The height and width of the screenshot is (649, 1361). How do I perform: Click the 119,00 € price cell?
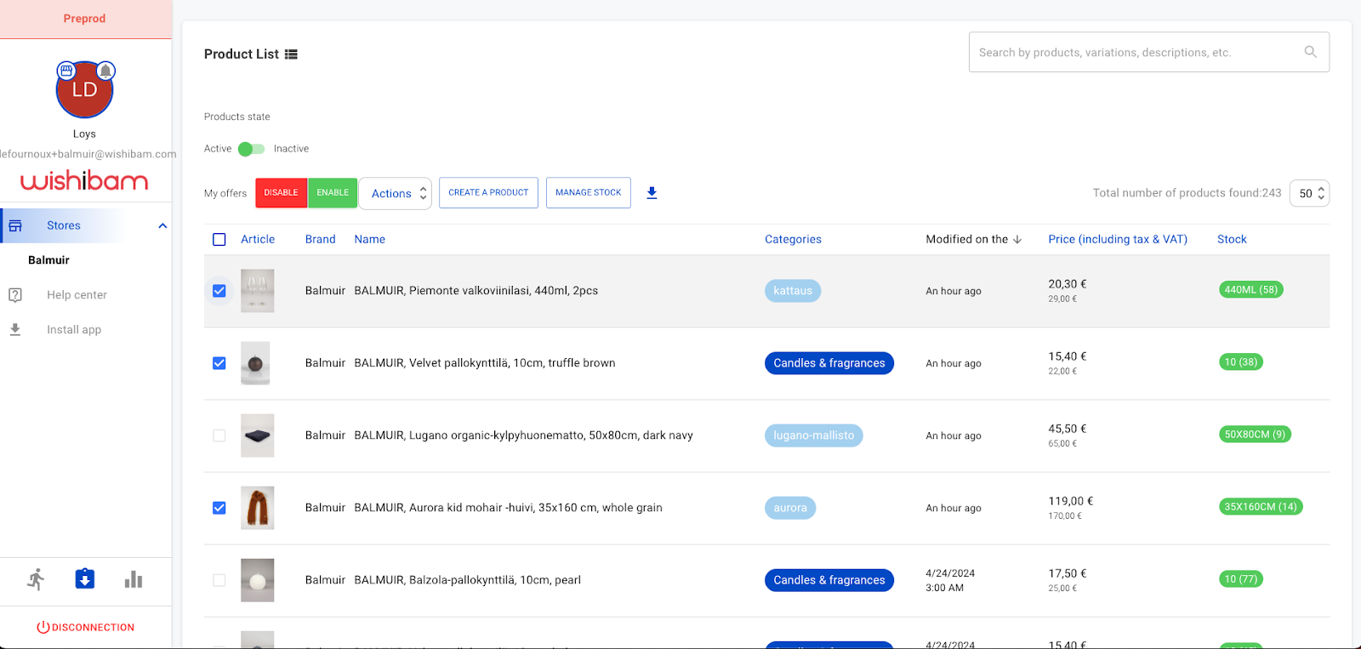pos(1071,502)
